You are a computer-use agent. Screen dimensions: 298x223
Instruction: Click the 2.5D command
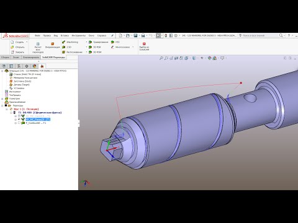[x=67, y=47]
